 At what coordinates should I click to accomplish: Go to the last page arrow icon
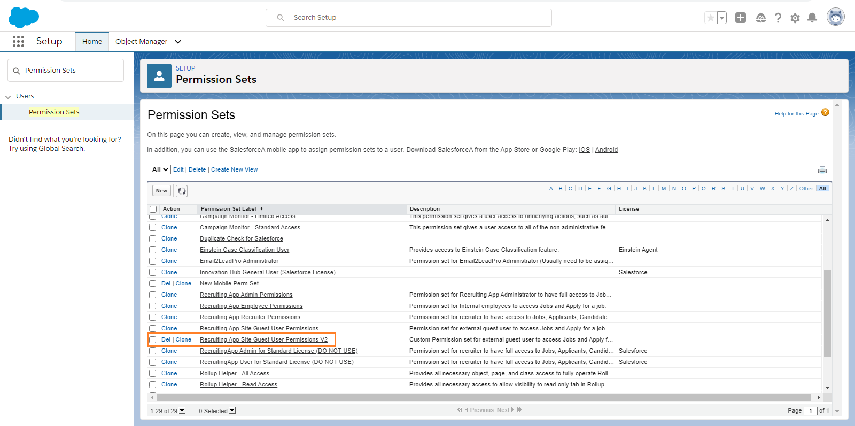click(x=519, y=410)
